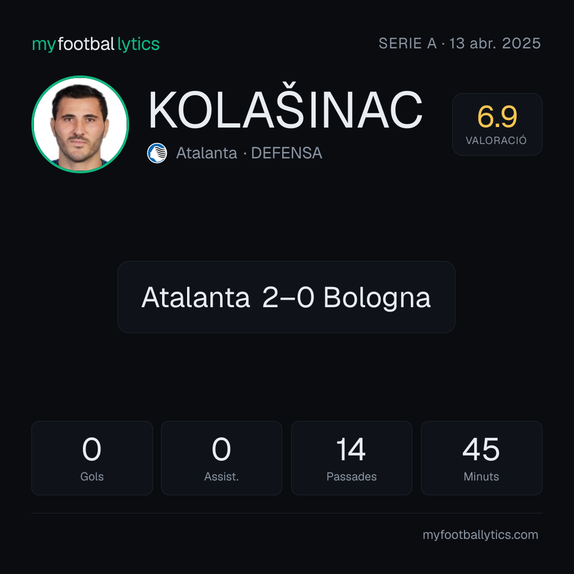Viewport: 574px width, 574px height.
Task: Select the Minuts stat card showing 45
Action: point(482,458)
